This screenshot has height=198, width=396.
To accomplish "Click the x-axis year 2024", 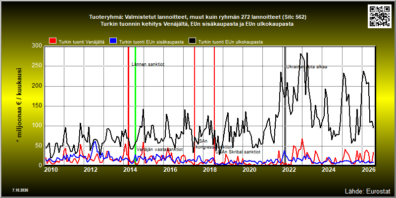I will [x=329, y=169].
